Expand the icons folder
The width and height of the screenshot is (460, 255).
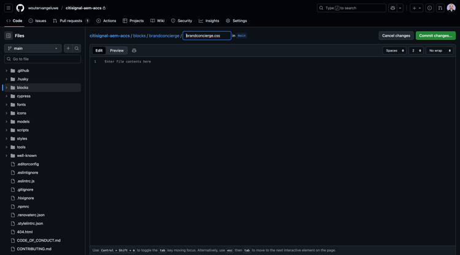coord(7,113)
